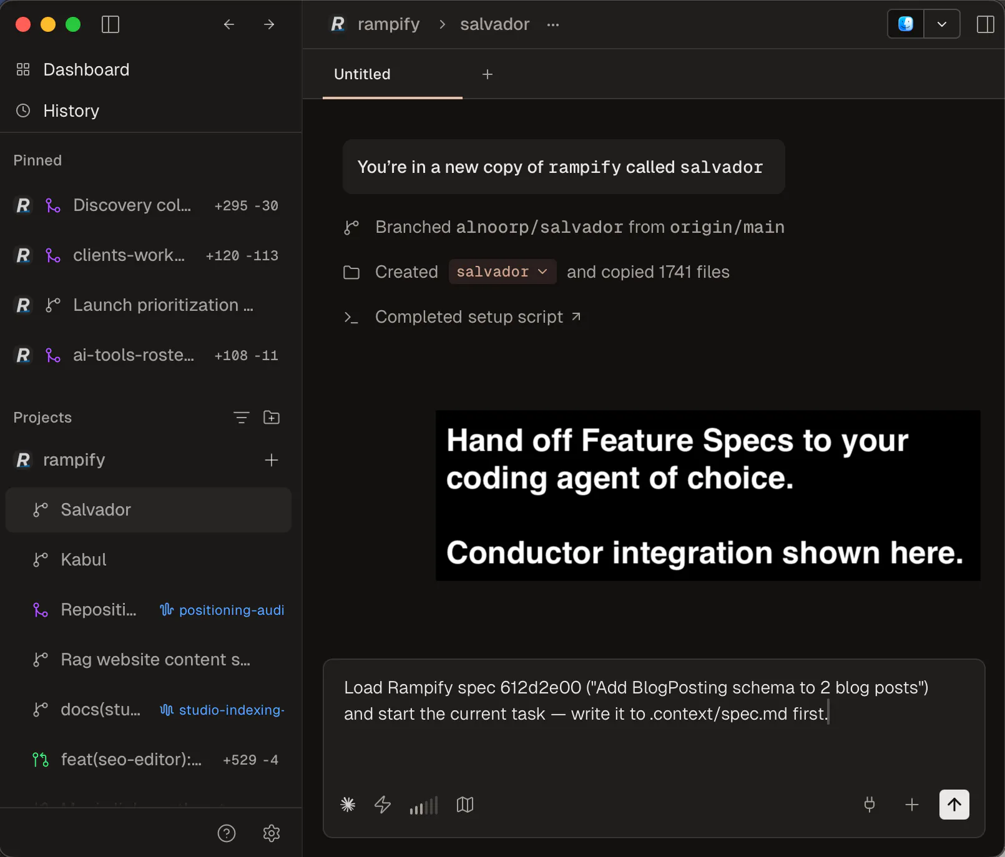Image resolution: width=1005 pixels, height=857 pixels.
Task: Select the rampify project
Action: 74,460
